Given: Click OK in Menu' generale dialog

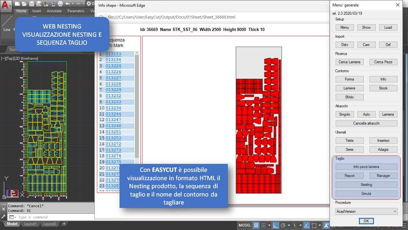Looking at the screenshot, I should pyautogui.click(x=366, y=221).
